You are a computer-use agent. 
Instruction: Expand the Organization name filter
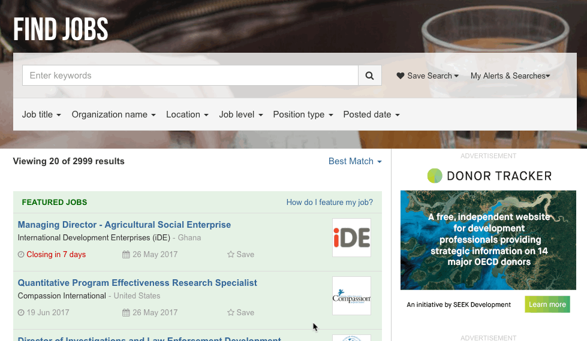[113, 114]
